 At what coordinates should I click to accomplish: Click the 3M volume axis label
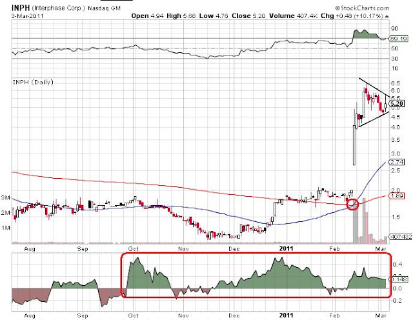point(6,198)
